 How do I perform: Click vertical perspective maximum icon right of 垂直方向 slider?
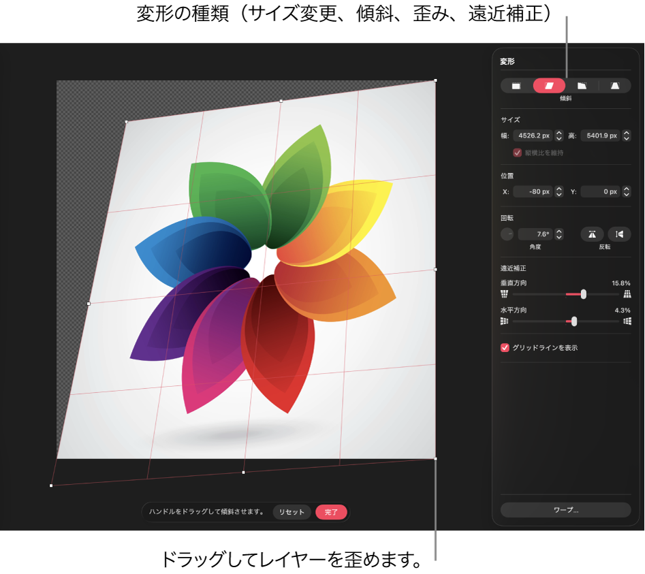click(627, 294)
